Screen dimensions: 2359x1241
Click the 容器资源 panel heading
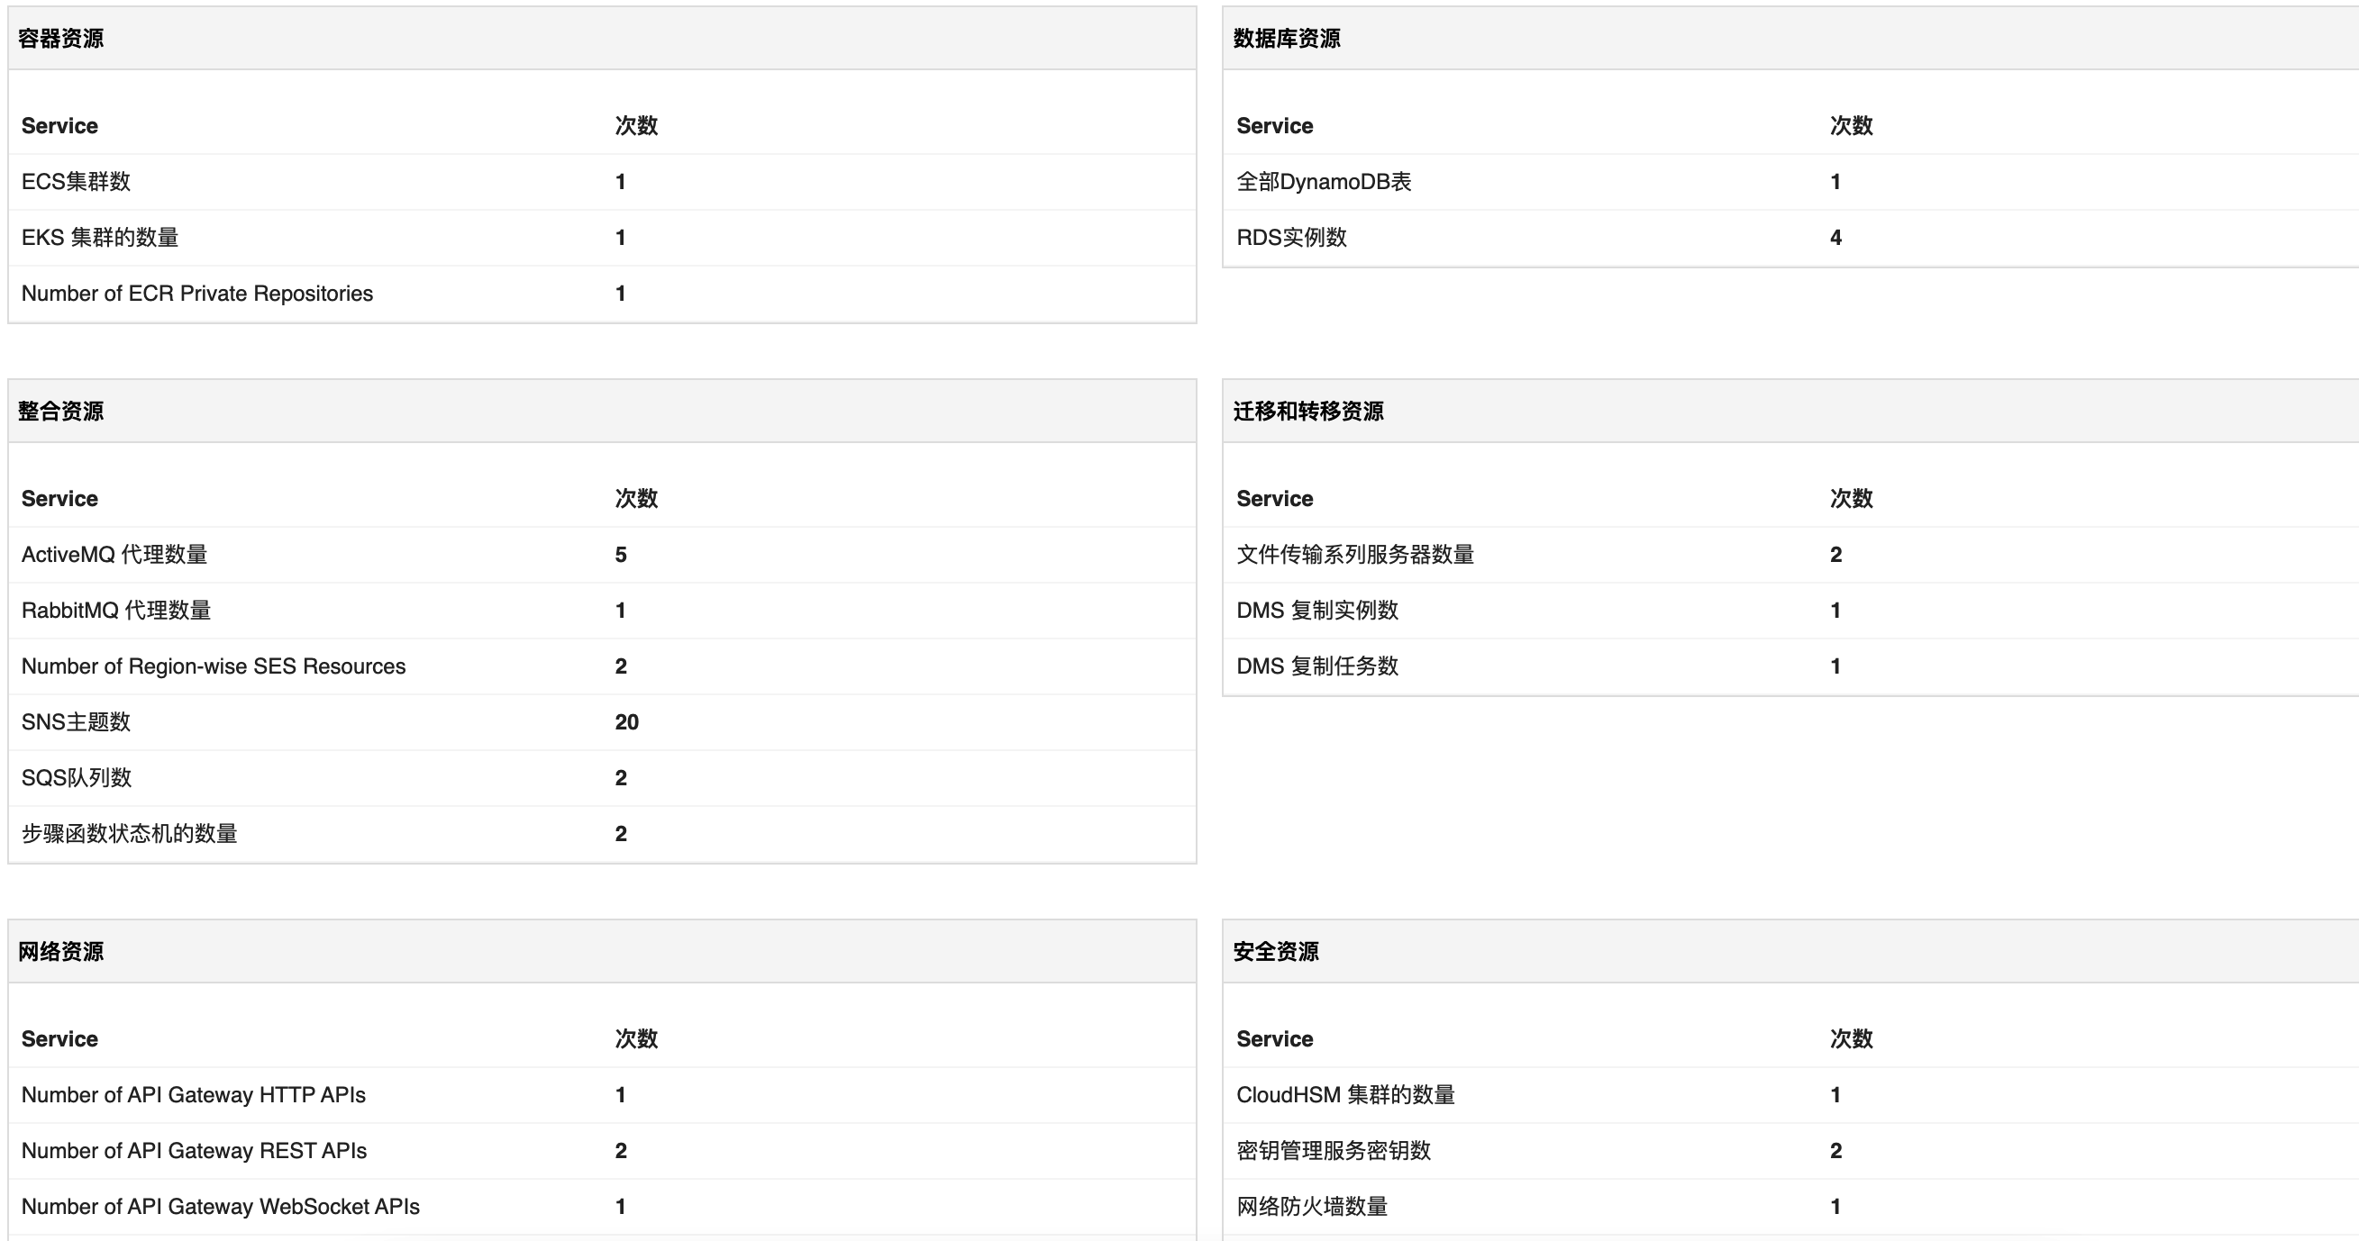pyautogui.click(x=60, y=39)
